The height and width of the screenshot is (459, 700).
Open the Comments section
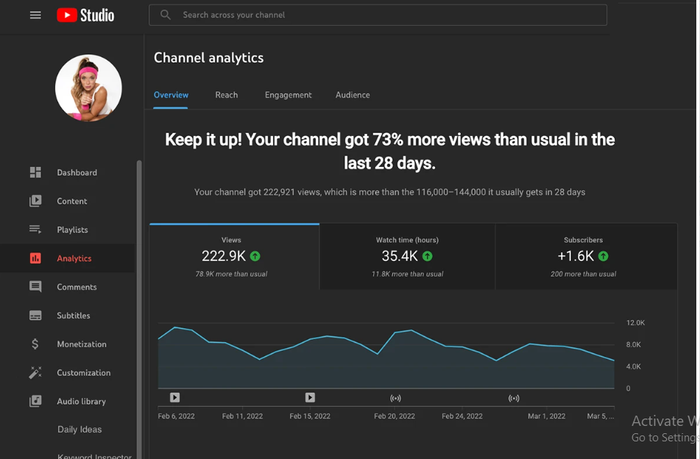76,286
